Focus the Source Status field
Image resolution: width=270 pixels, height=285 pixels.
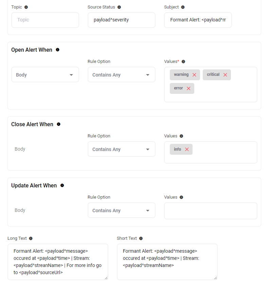tap(121, 20)
